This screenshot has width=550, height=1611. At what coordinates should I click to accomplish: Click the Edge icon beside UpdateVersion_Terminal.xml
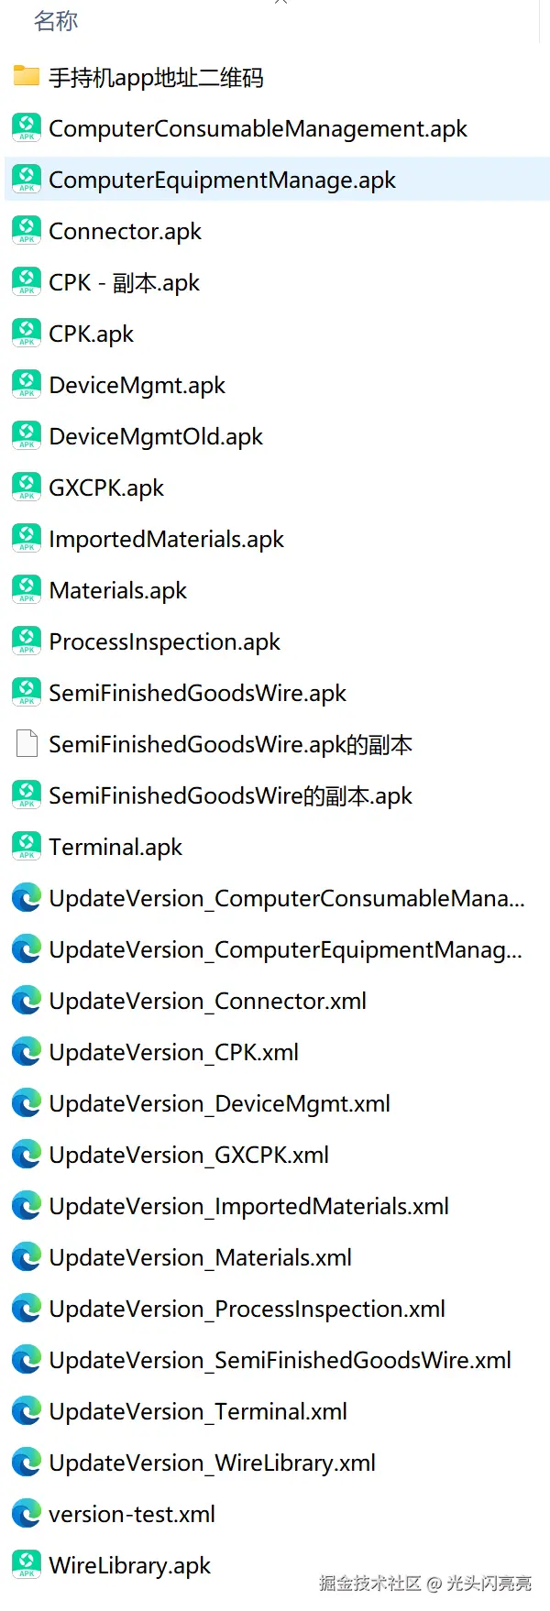click(x=27, y=1410)
